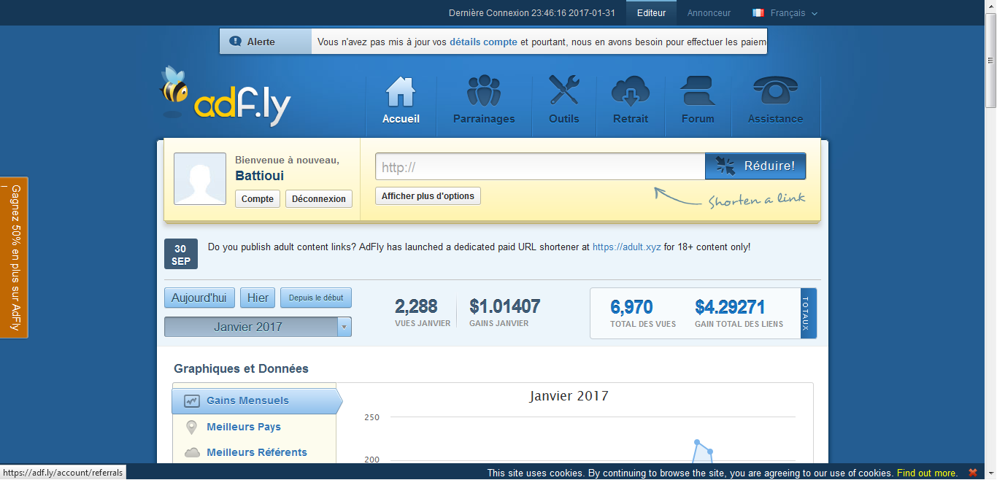Open the Assistance telephone icon
This screenshot has width=997, height=480.
(775, 91)
